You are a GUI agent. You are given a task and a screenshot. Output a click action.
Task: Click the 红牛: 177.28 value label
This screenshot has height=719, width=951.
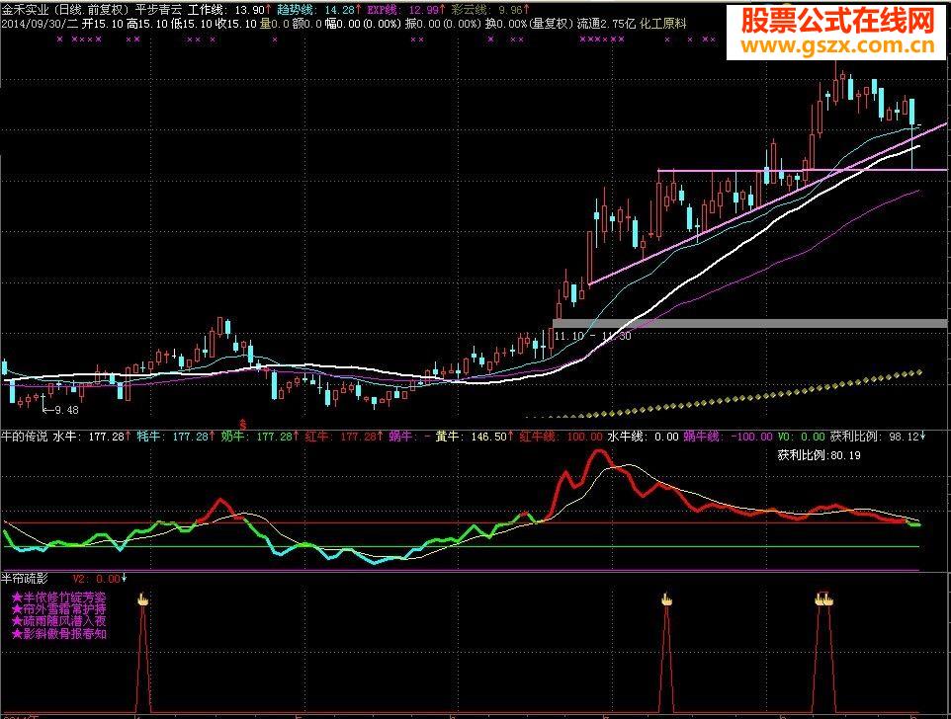(x=343, y=437)
